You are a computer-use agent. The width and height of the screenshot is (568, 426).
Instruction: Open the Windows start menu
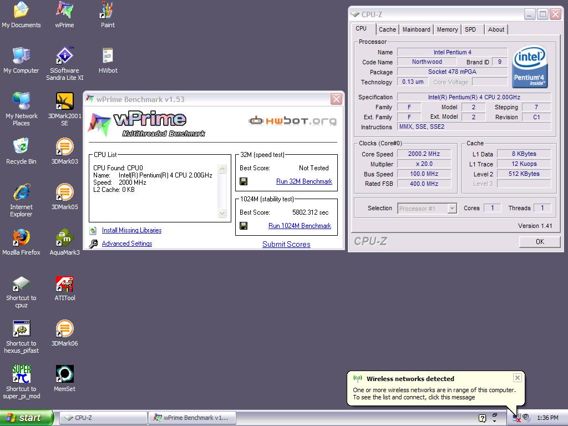[26, 418]
